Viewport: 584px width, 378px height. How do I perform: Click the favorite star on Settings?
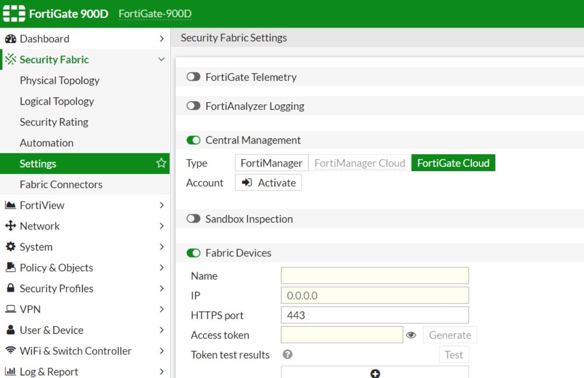[x=161, y=163]
